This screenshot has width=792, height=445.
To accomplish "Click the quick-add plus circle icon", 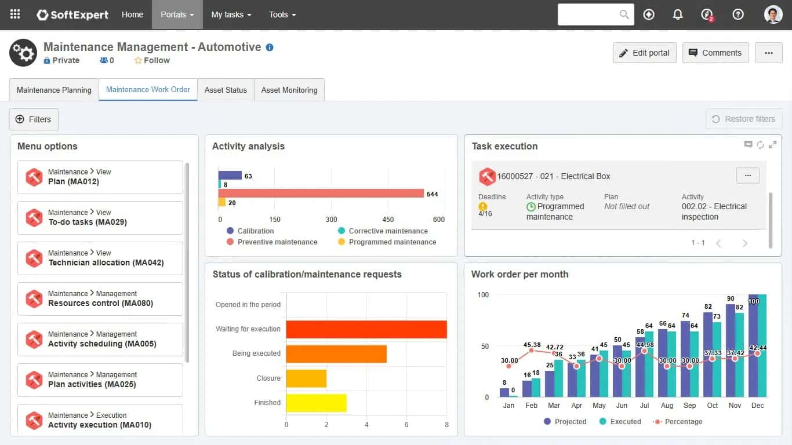I will (649, 14).
